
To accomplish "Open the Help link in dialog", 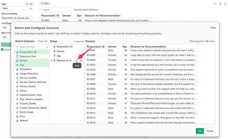I will (x=213, y=28).
